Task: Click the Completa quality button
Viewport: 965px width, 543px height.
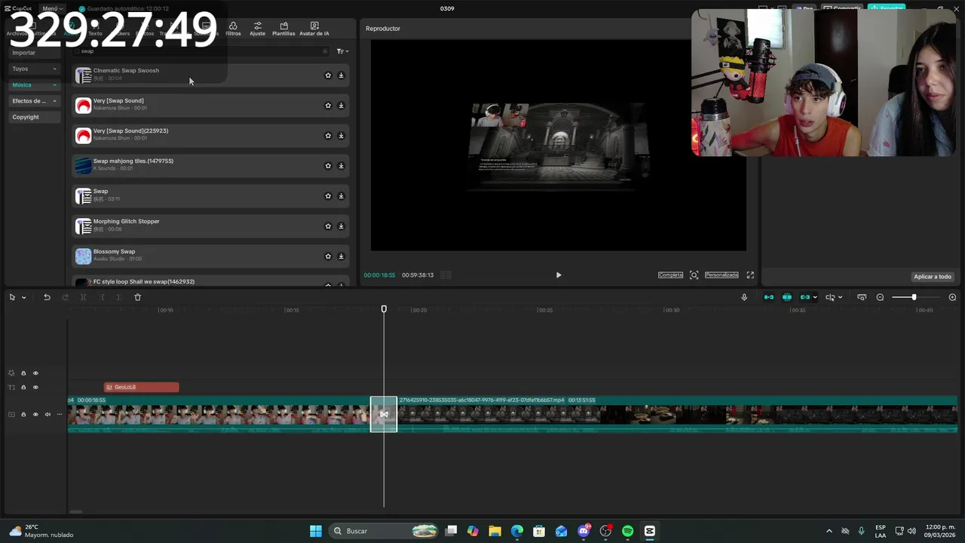Action: point(670,275)
